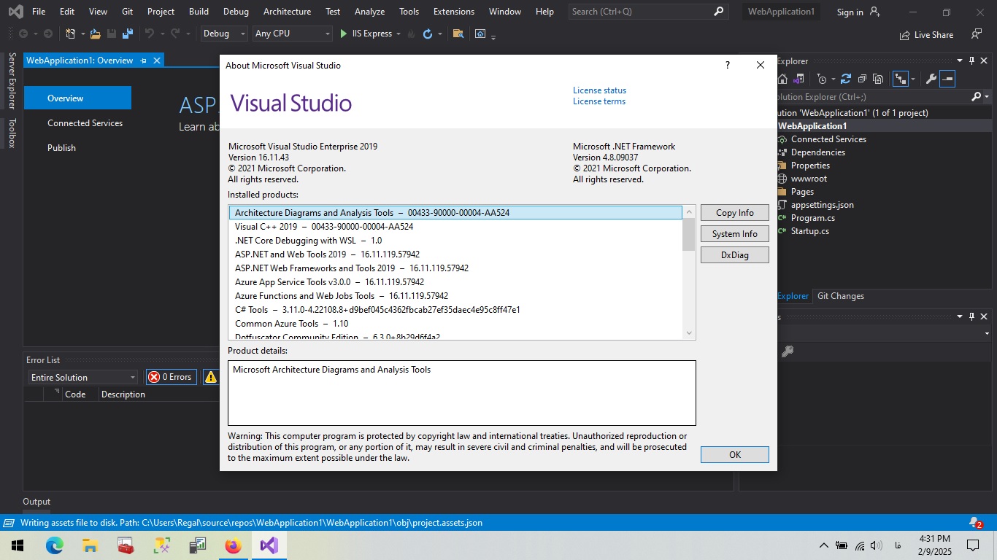Select the Publish page in Overview

(61, 147)
